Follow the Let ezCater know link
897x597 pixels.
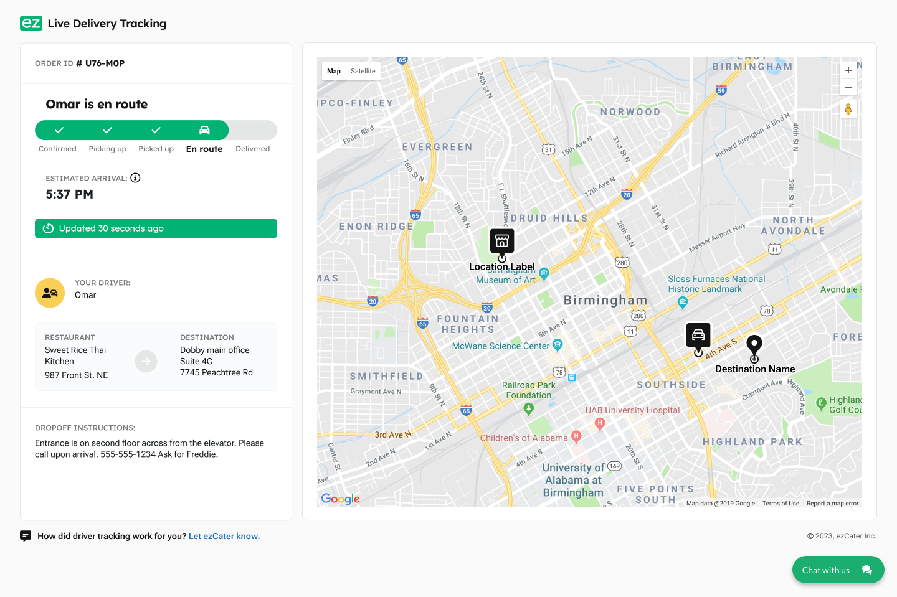click(x=224, y=536)
